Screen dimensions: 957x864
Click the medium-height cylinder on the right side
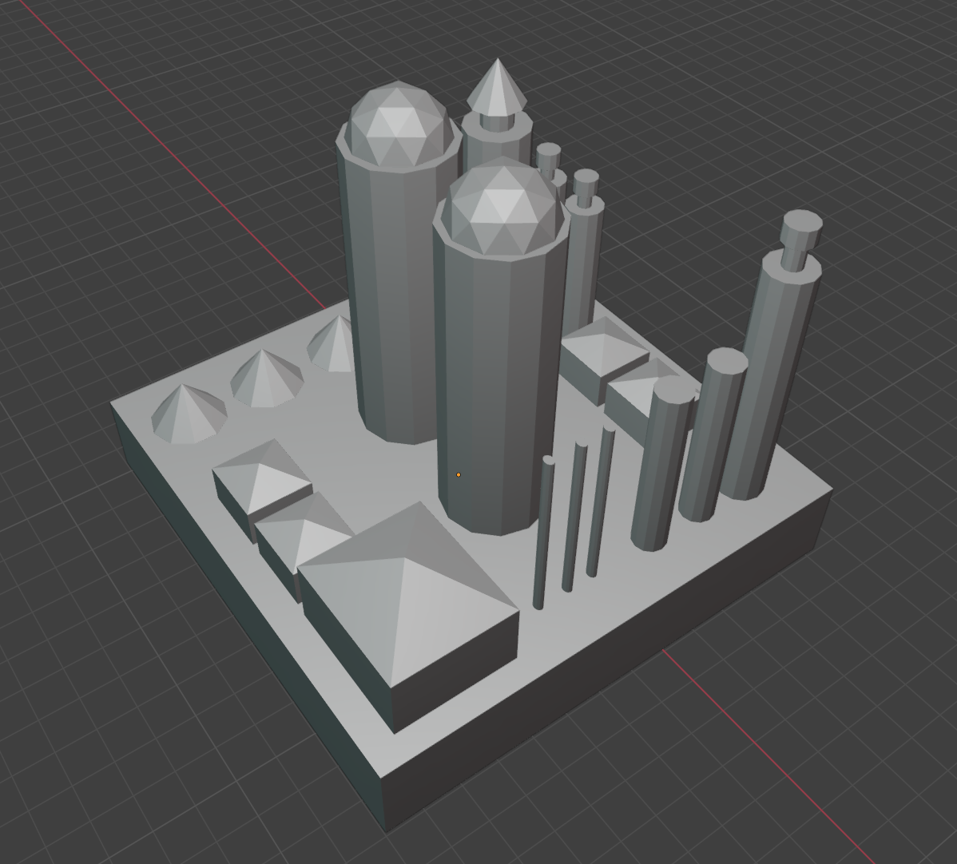click(x=713, y=436)
